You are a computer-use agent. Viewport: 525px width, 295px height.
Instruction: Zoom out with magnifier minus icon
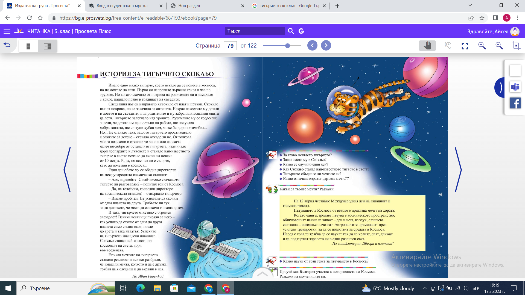tap(499, 46)
